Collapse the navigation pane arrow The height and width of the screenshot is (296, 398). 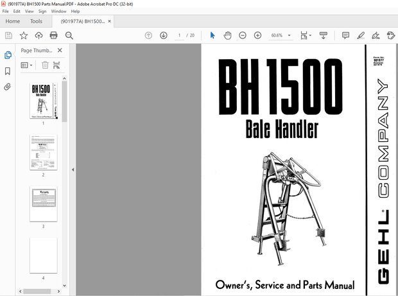click(73, 170)
